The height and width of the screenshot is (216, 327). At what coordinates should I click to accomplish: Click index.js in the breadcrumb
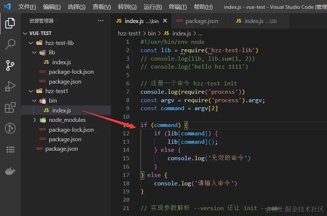tap(182, 33)
